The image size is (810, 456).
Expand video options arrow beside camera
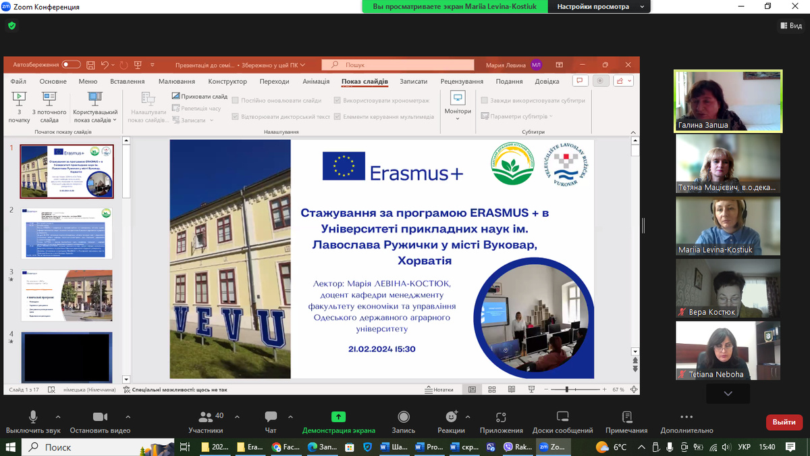[x=128, y=417]
